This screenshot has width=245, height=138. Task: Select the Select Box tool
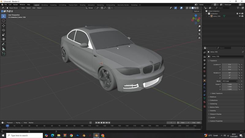(4, 16)
